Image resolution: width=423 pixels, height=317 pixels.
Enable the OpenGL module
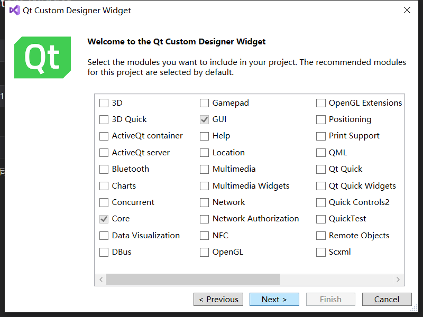click(x=204, y=252)
